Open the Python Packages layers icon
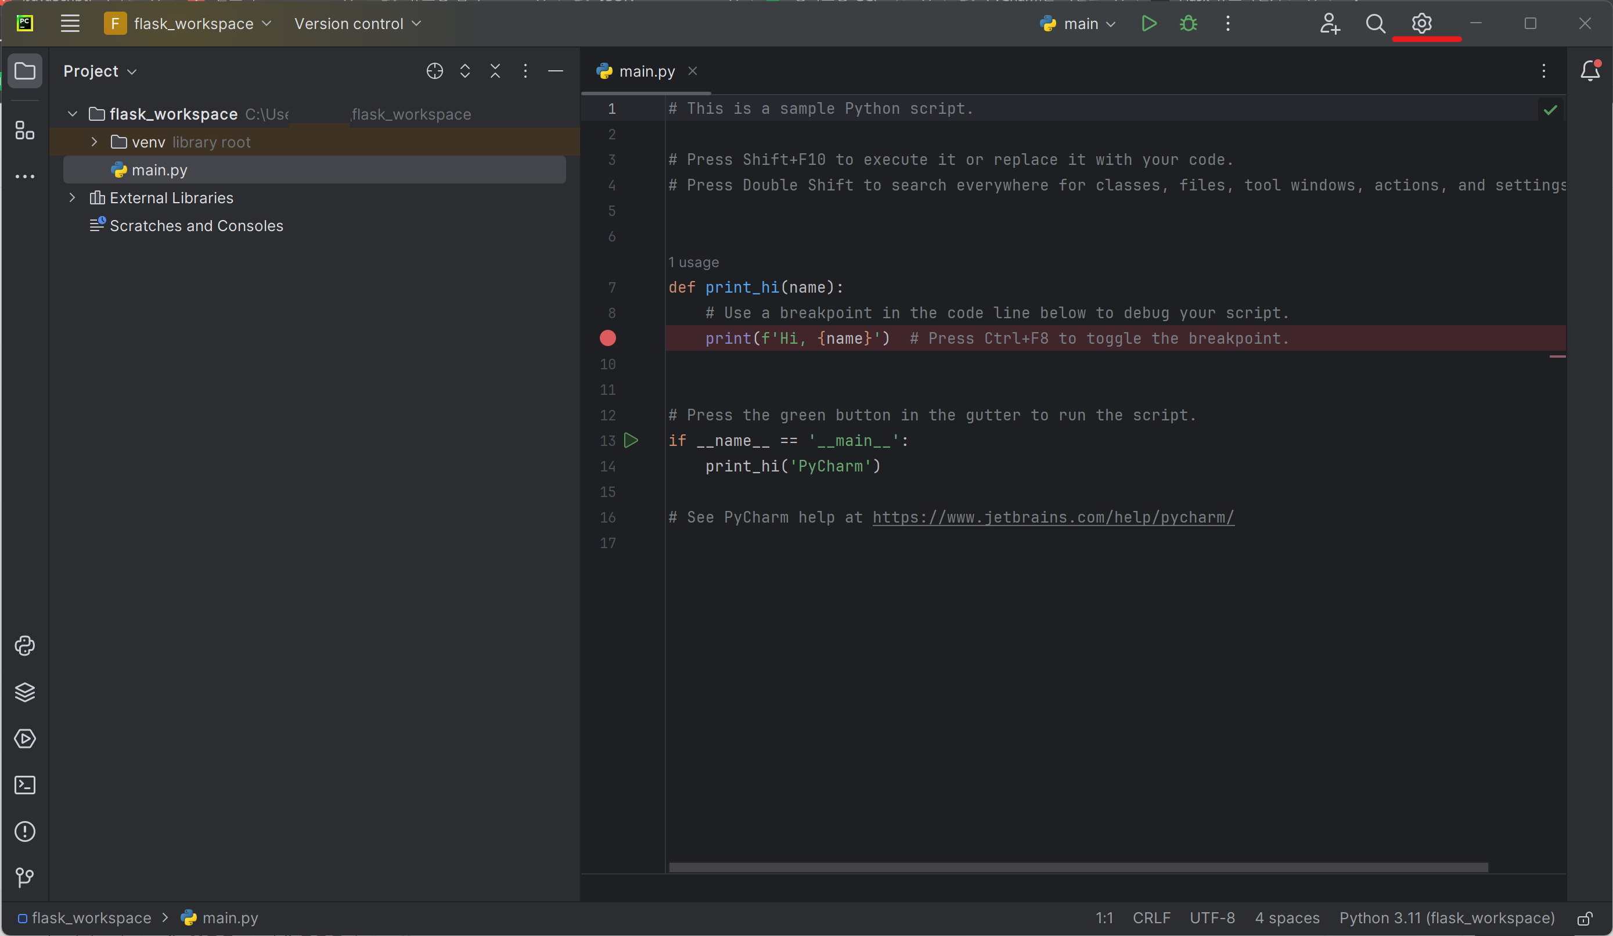 [x=24, y=692]
